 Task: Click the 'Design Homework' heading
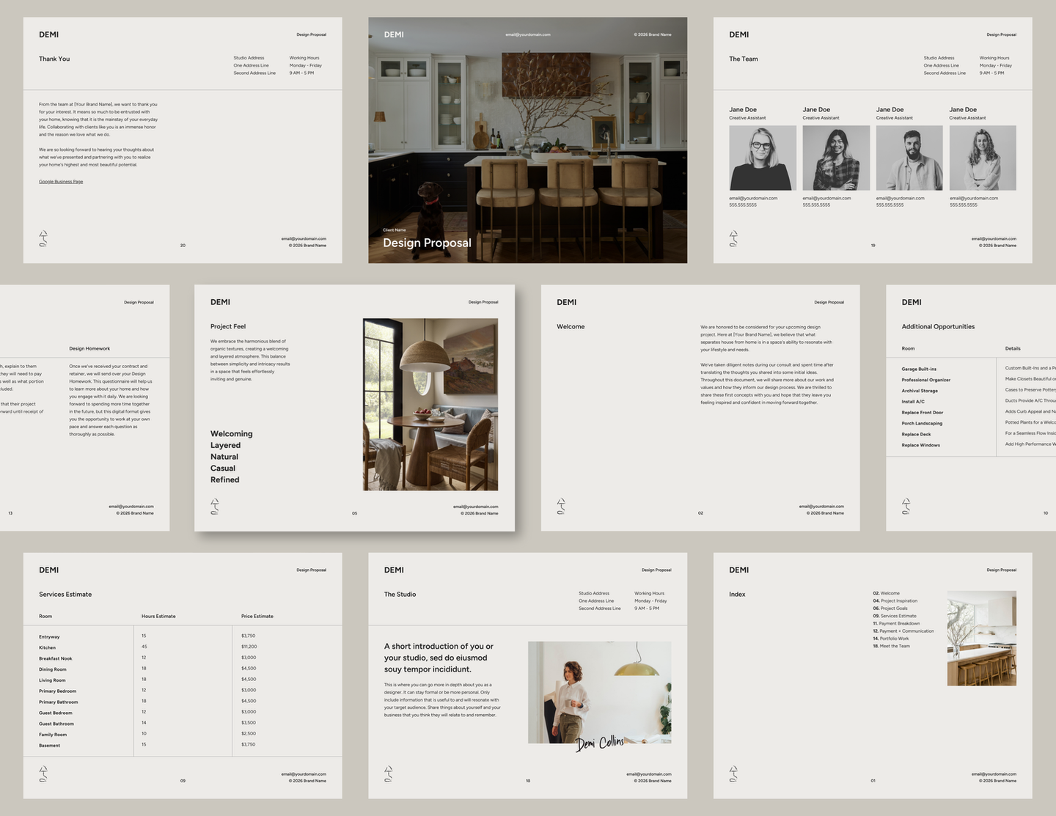[89, 348]
